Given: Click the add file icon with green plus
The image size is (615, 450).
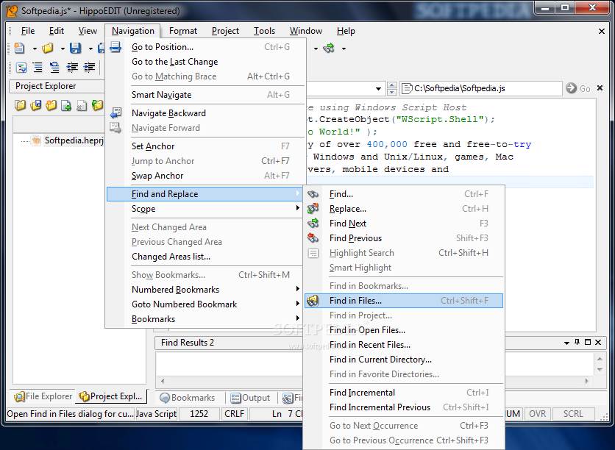Looking at the screenshot, I should 66,105.
